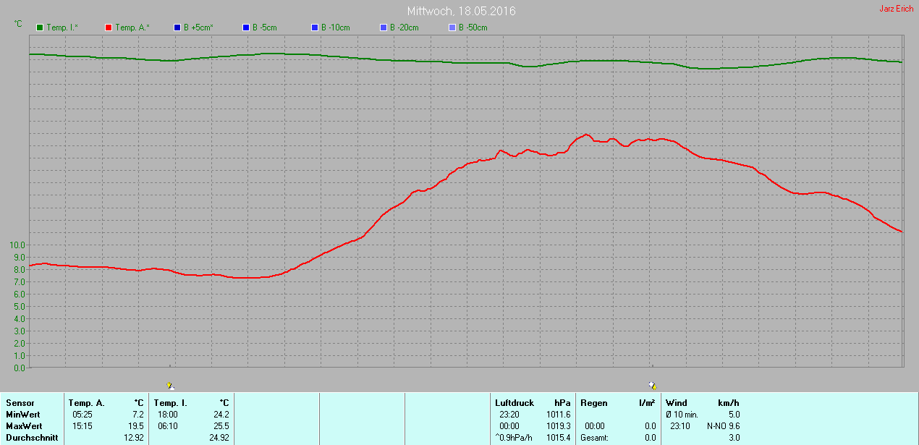Click the blue B -5cm legend swatch
Screen dimensions: 919x445
point(246,27)
